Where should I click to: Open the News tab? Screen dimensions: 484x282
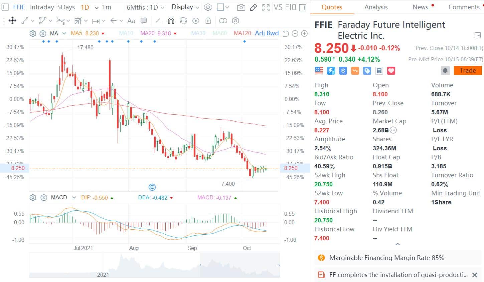pyautogui.click(x=420, y=7)
